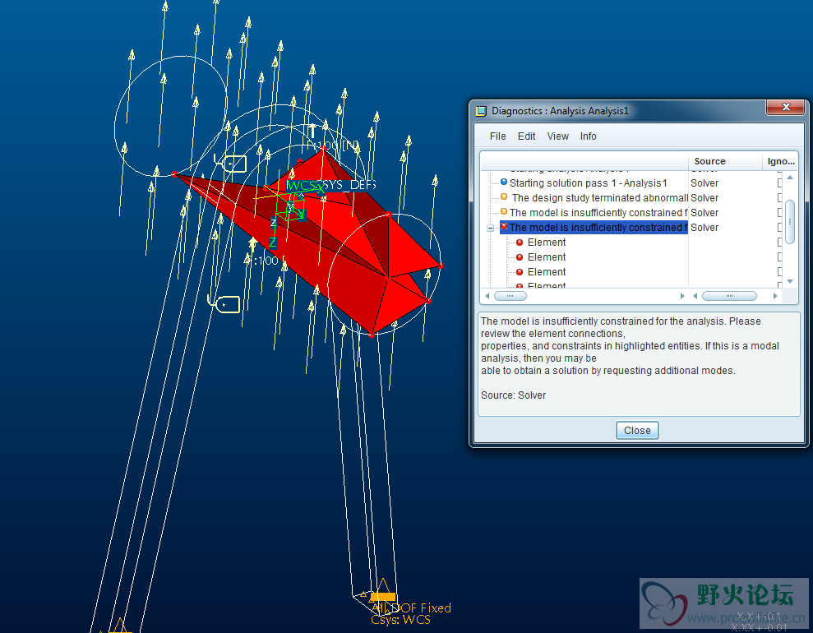Screen dimensions: 813x633
Task: Click the Source column header
Action: 725,161
